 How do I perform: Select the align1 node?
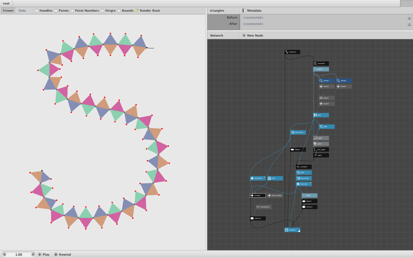(x=321, y=155)
